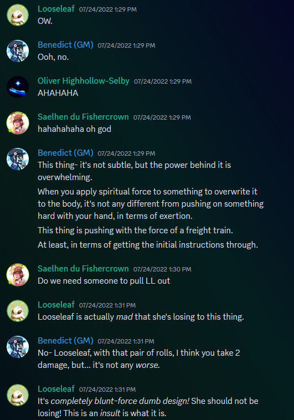
Task: Click Oliver Highhollow-Selby's blue hand avatar
Action: tap(18, 87)
